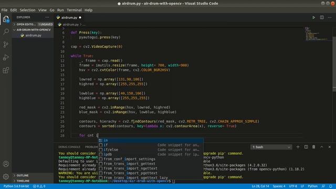Switch to the Debug Console panel tab
The height and width of the screenshot is (189, 336).
69,147
